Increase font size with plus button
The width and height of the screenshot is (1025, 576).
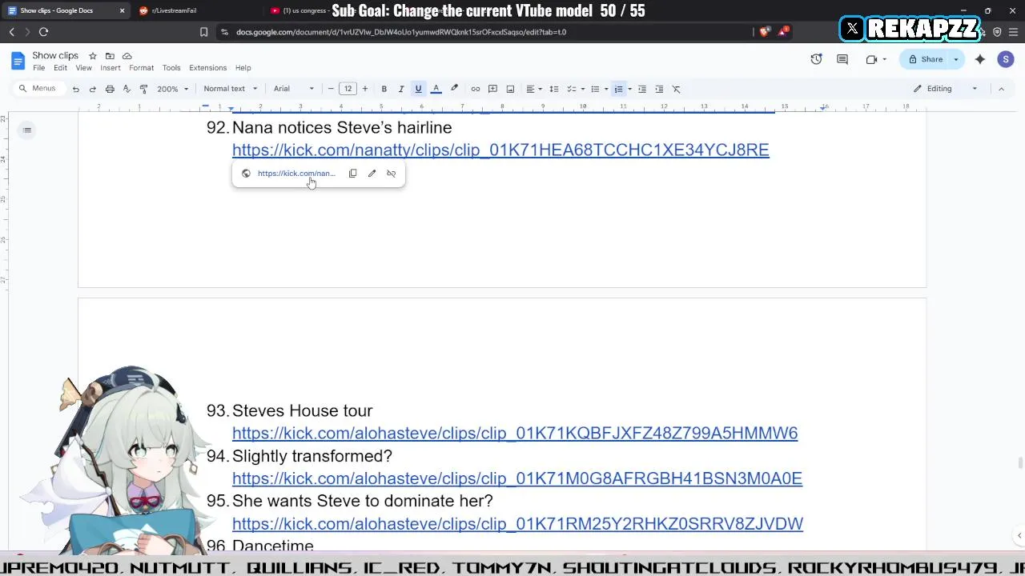point(365,89)
